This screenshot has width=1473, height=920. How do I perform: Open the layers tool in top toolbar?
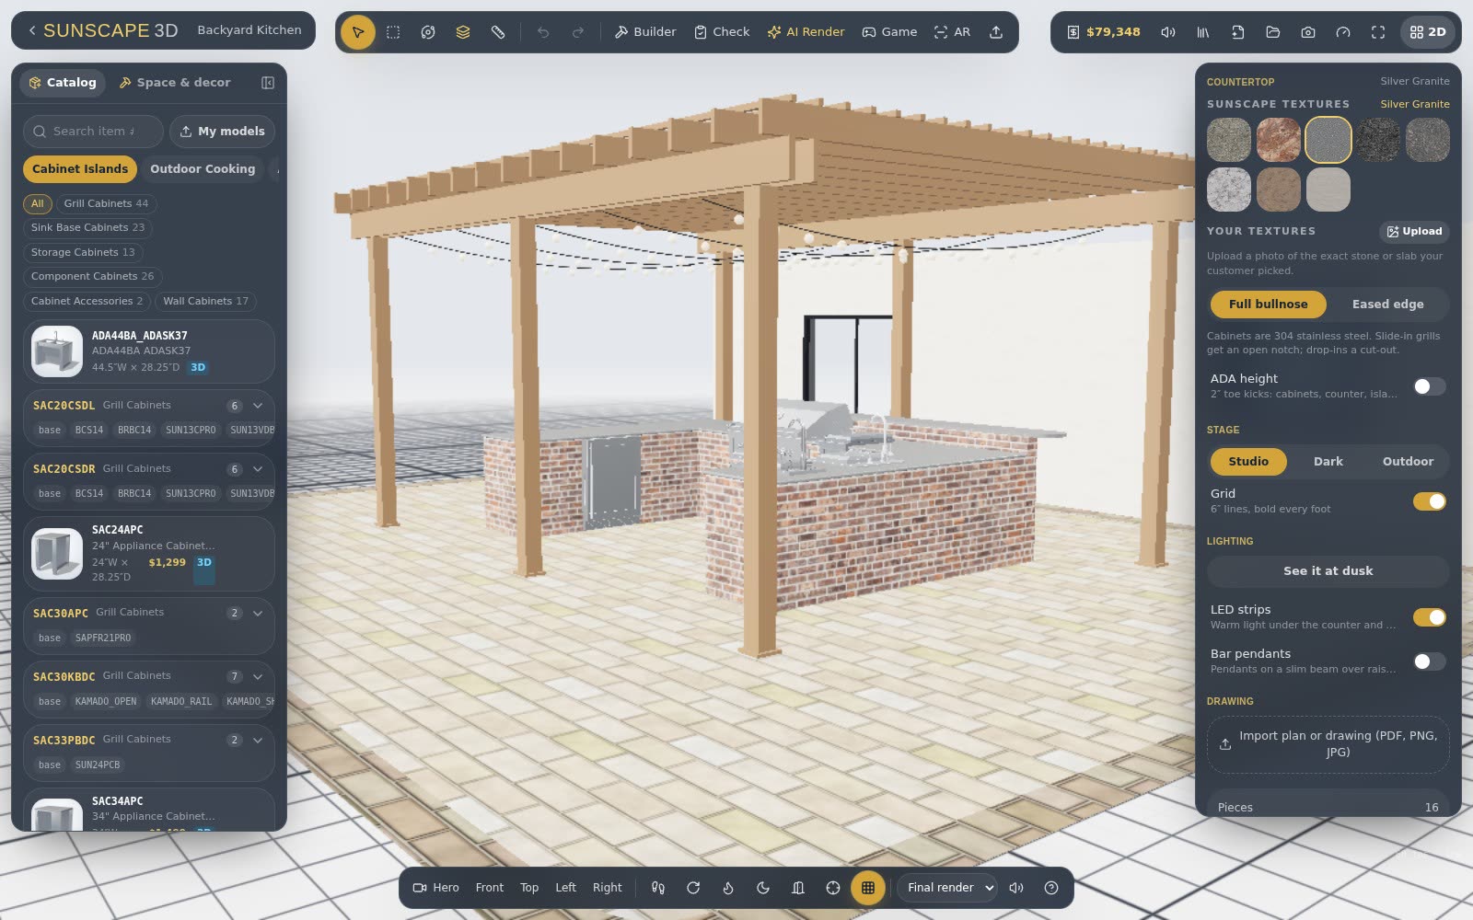463,32
